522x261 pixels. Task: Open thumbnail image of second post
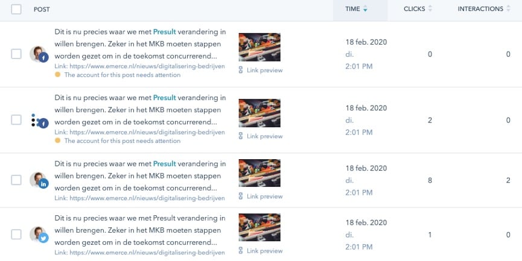259,113
